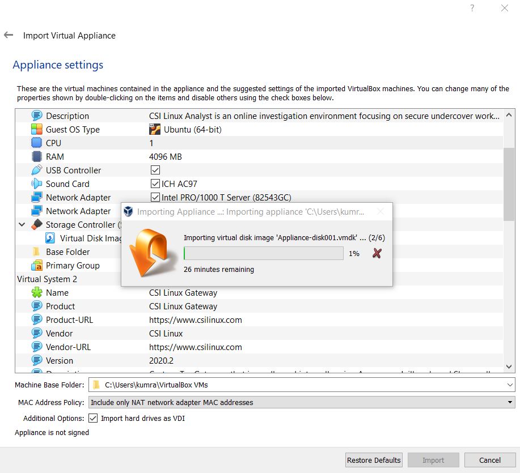The image size is (520, 473).
Task: Click the Guest OS Type icon
Action: (x=36, y=129)
